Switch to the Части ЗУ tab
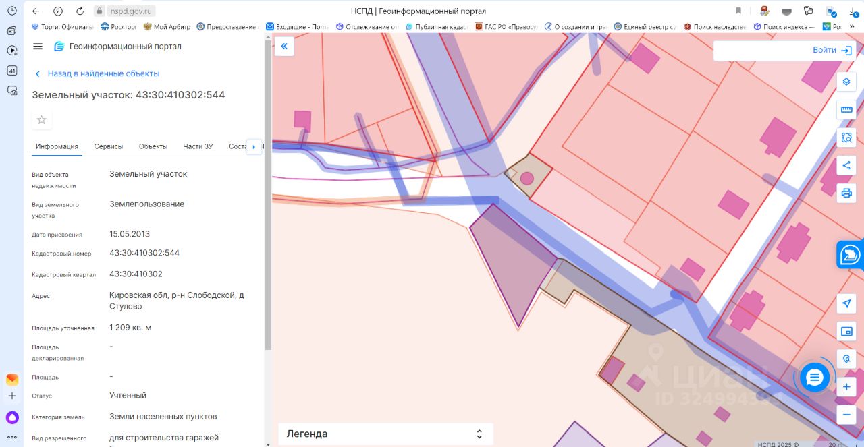Viewport: 864px width, 447px height. [198, 146]
